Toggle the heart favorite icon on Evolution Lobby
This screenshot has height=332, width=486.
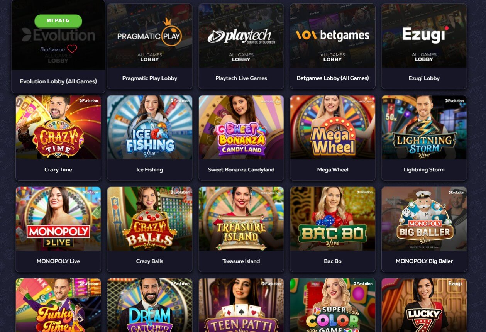click(x=72, y=49)
